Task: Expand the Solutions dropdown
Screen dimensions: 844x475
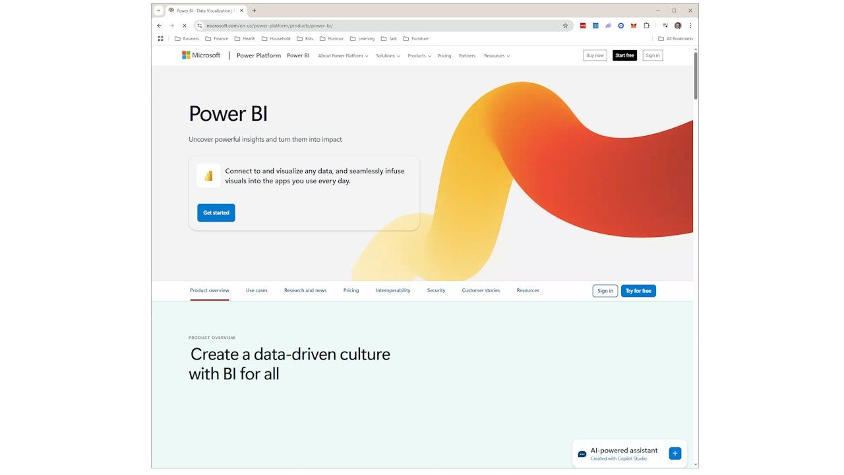Action: click(388, 56)
